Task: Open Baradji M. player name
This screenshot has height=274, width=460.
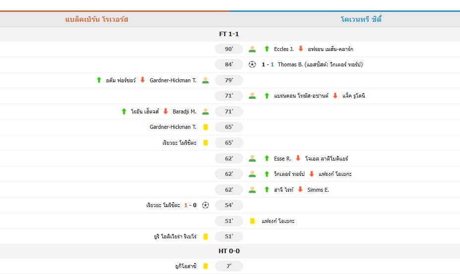Action: tap(184, 111)
